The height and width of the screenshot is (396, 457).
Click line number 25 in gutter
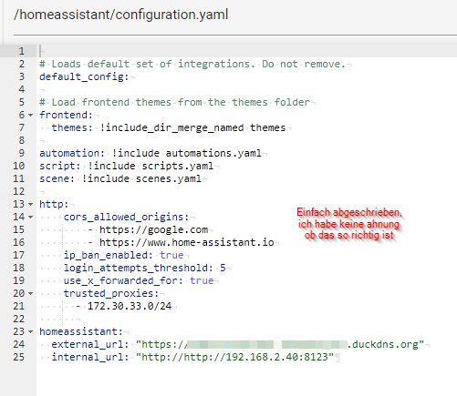[x=18, y=357]
